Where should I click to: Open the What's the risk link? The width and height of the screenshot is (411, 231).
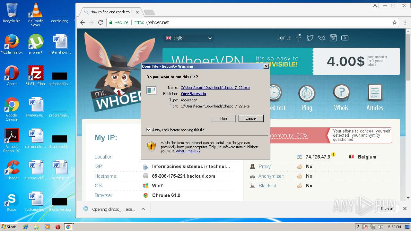[x=188, y=151]
